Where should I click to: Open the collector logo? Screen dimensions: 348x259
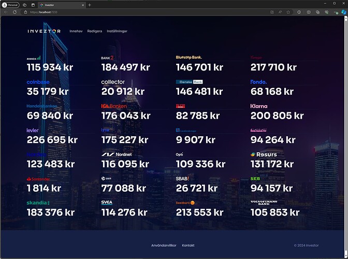coord(113,82)
